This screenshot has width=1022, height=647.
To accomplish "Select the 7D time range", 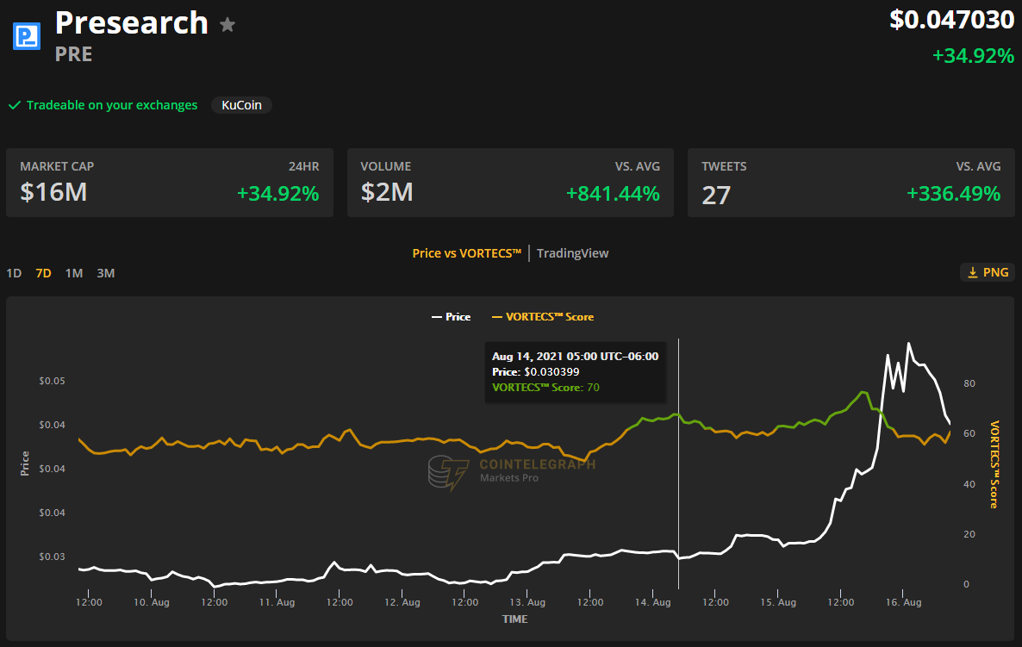I will (43, 273).
